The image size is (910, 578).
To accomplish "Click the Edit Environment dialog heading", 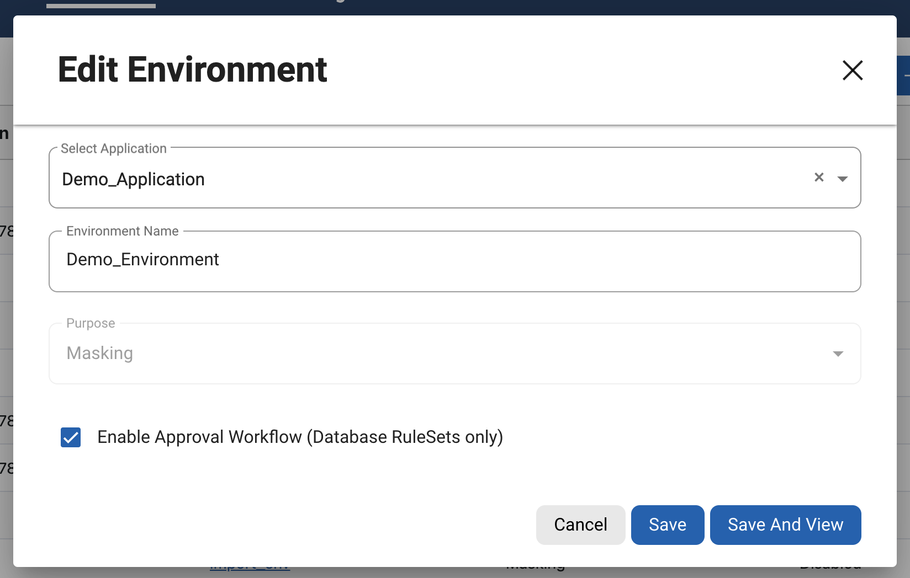I will pos(192,70).
